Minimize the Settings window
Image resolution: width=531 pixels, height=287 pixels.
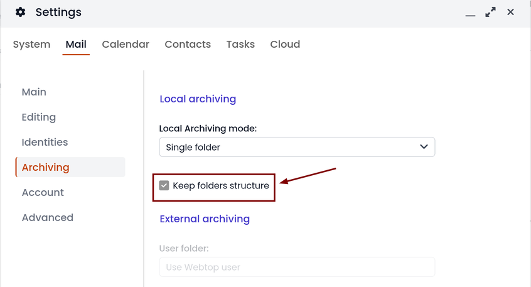(470, 13)
